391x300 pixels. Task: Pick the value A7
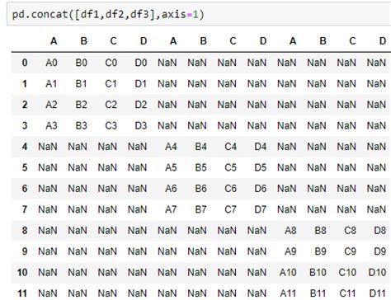click(x=171, y=209)
